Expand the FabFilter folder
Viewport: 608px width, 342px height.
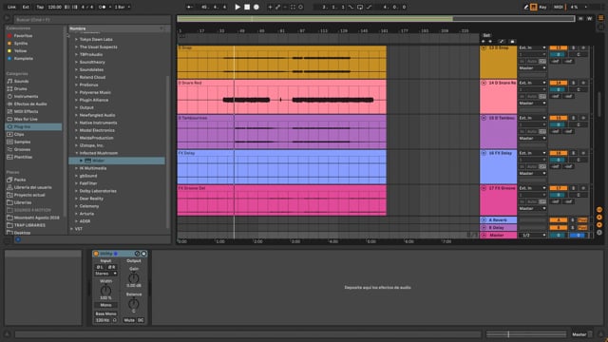(x=76, y=183)
